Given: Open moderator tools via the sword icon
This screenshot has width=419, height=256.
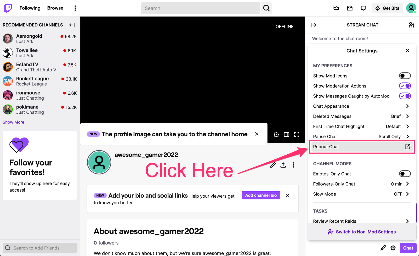Looking at the screenshot, I should click(x=383, y=248).
